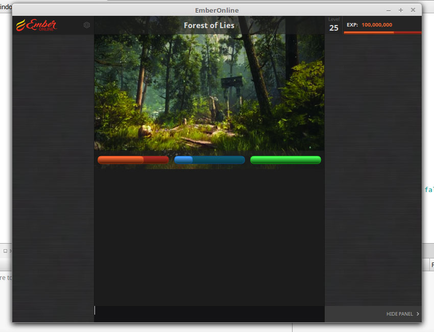
Task: Click the Ember Online flame logo
Action: click(36, 25)
